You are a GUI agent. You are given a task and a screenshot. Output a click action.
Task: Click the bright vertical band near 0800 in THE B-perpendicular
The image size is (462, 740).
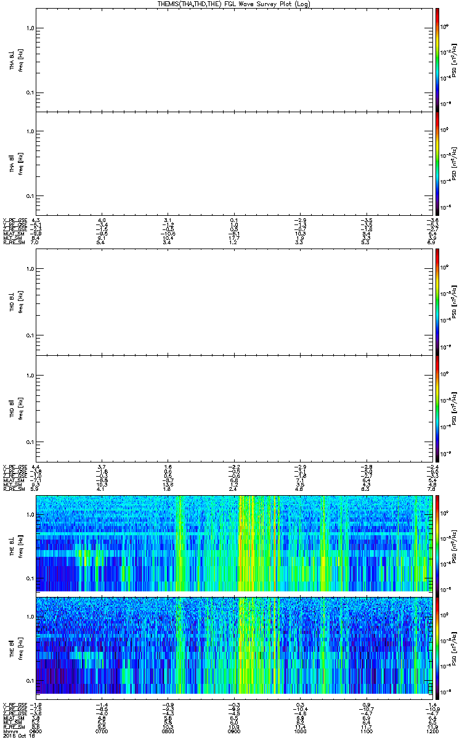pyautogui.click(x=180, y=543)
